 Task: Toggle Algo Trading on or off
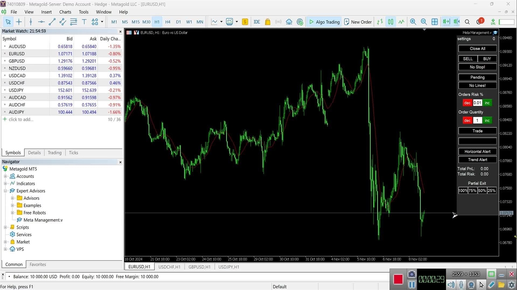tap(324, 22)
